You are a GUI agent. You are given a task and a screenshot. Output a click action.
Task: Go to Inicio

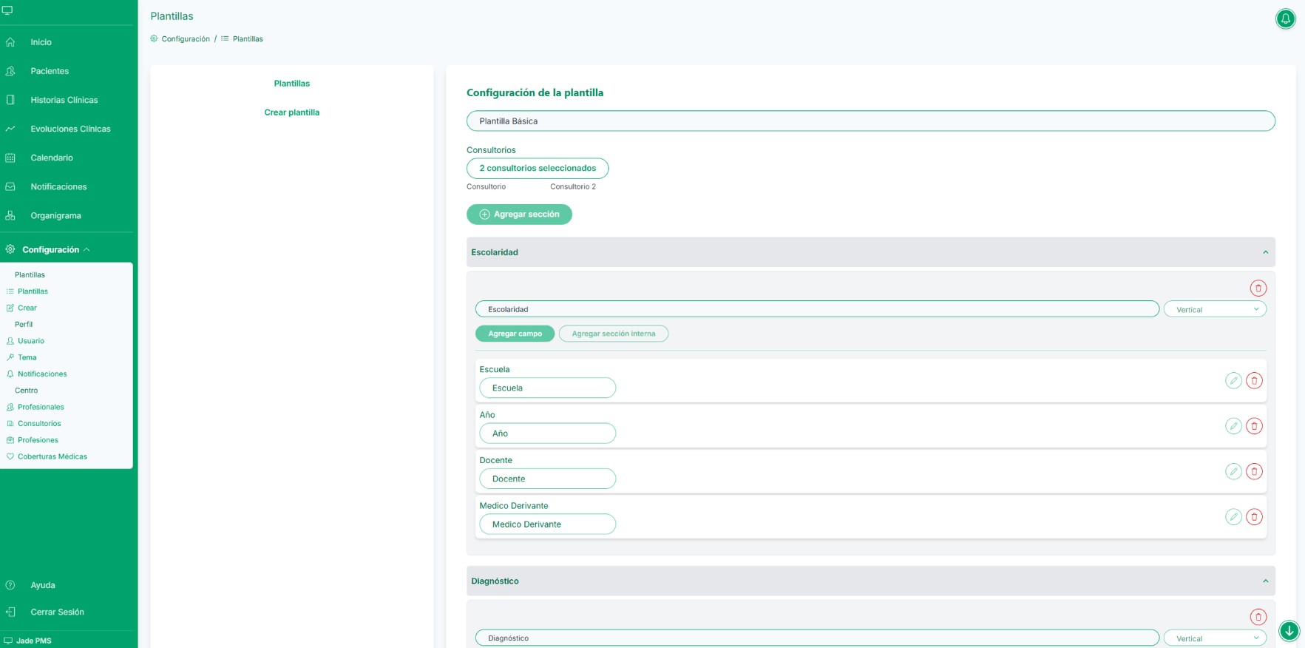pyautogui.click(x=41, y=42)
